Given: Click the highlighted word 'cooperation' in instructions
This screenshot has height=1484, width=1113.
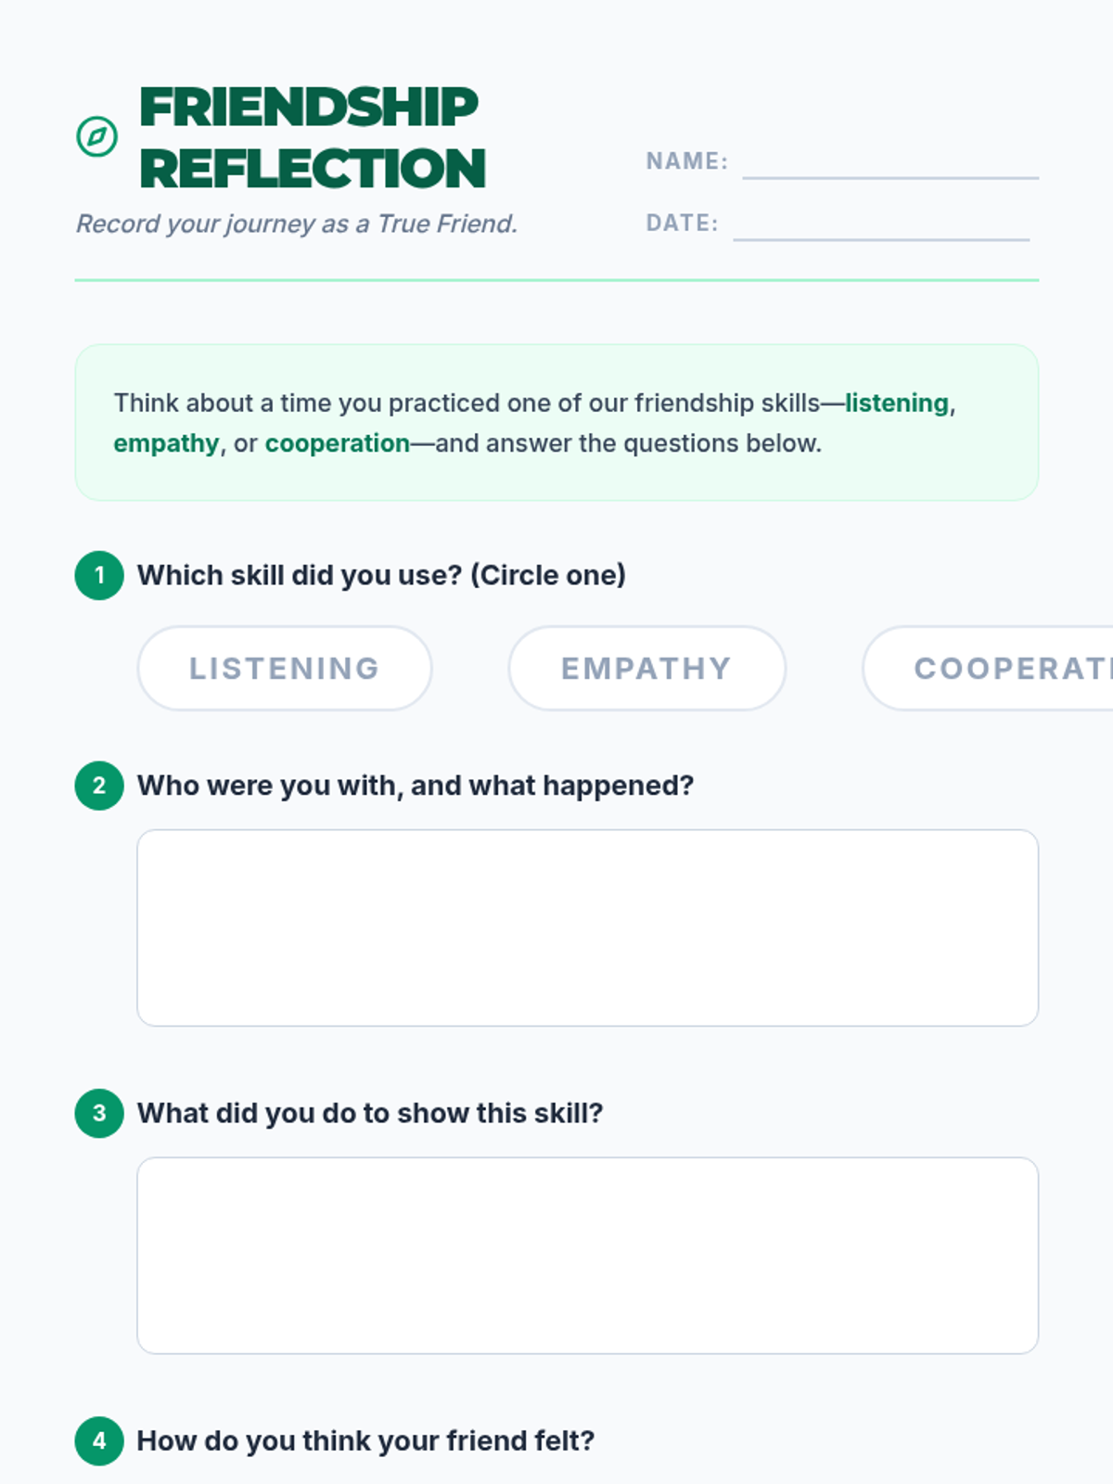Looking at the screenshot, I should [338, 443].
